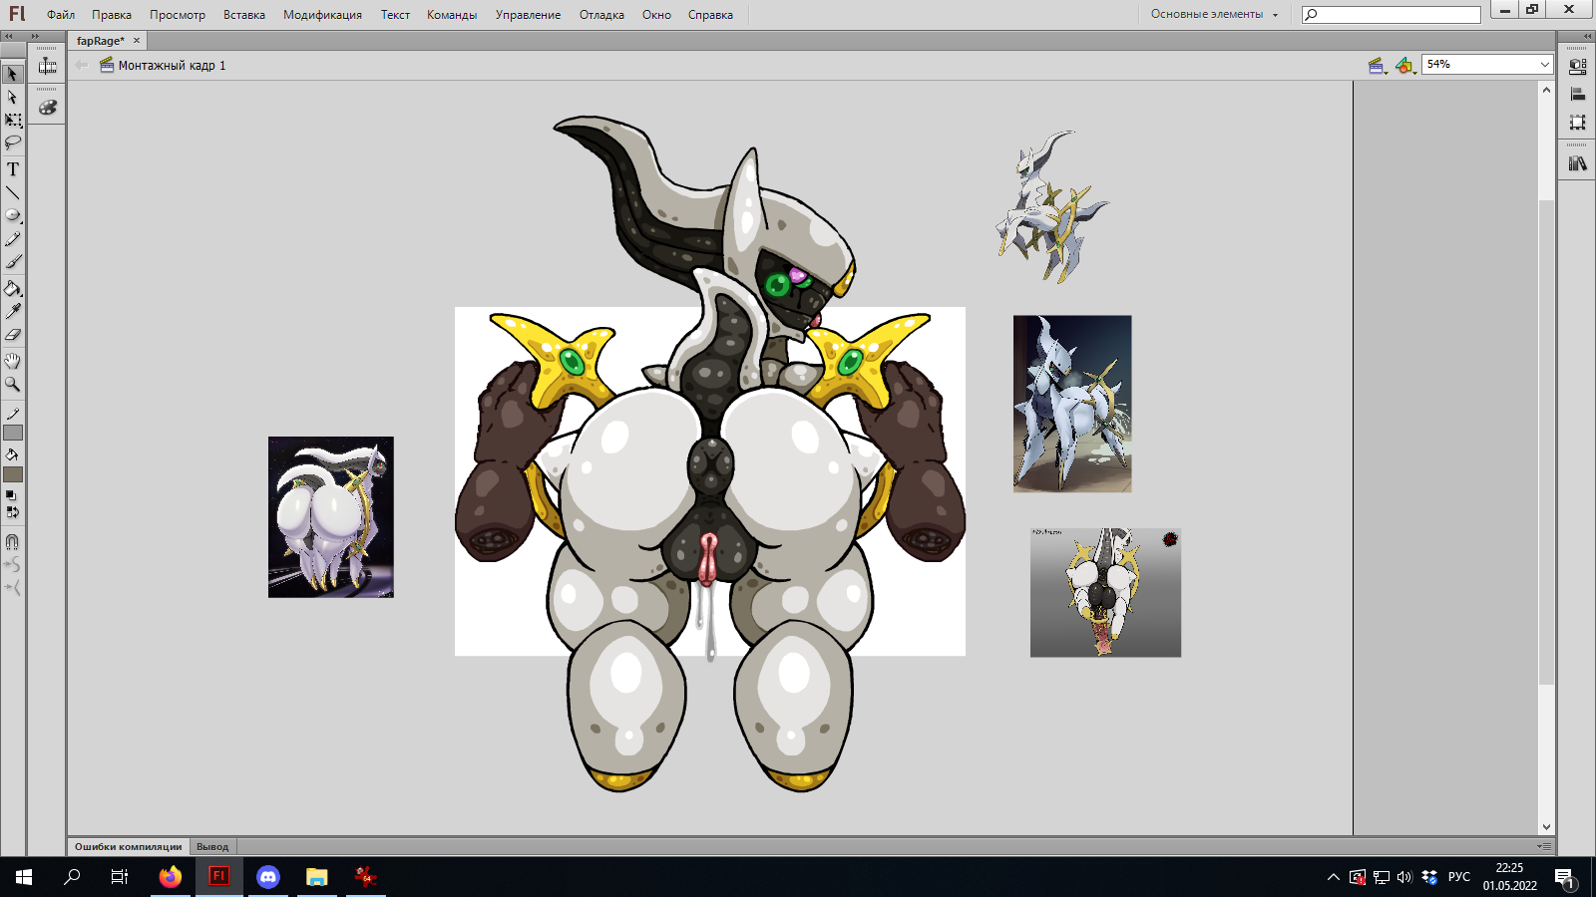Open the Управление menu
This screenshot has height=897, width=1596.
(x=528, y=15)
